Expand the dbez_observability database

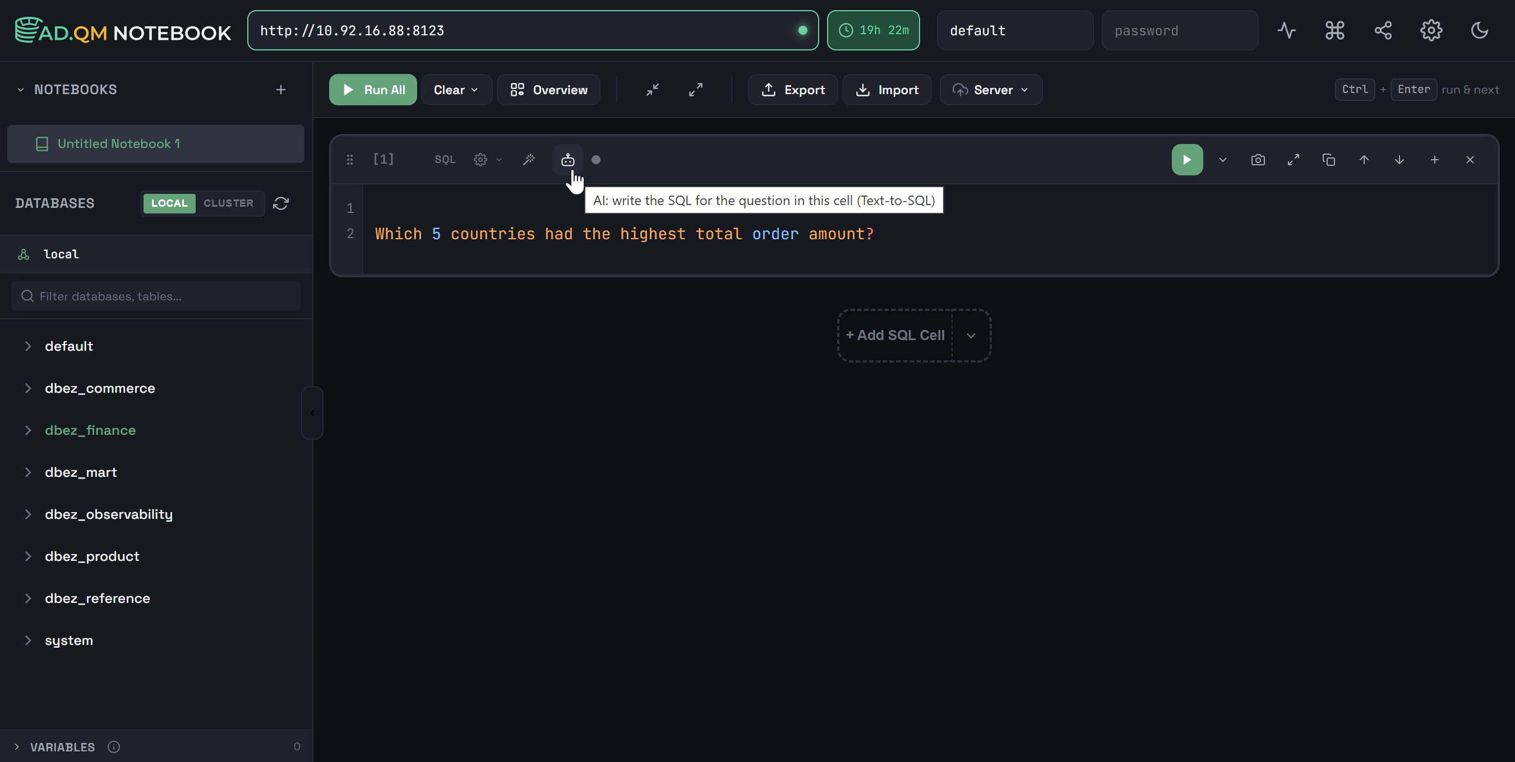pyautogui.click(x=27, y=514)
